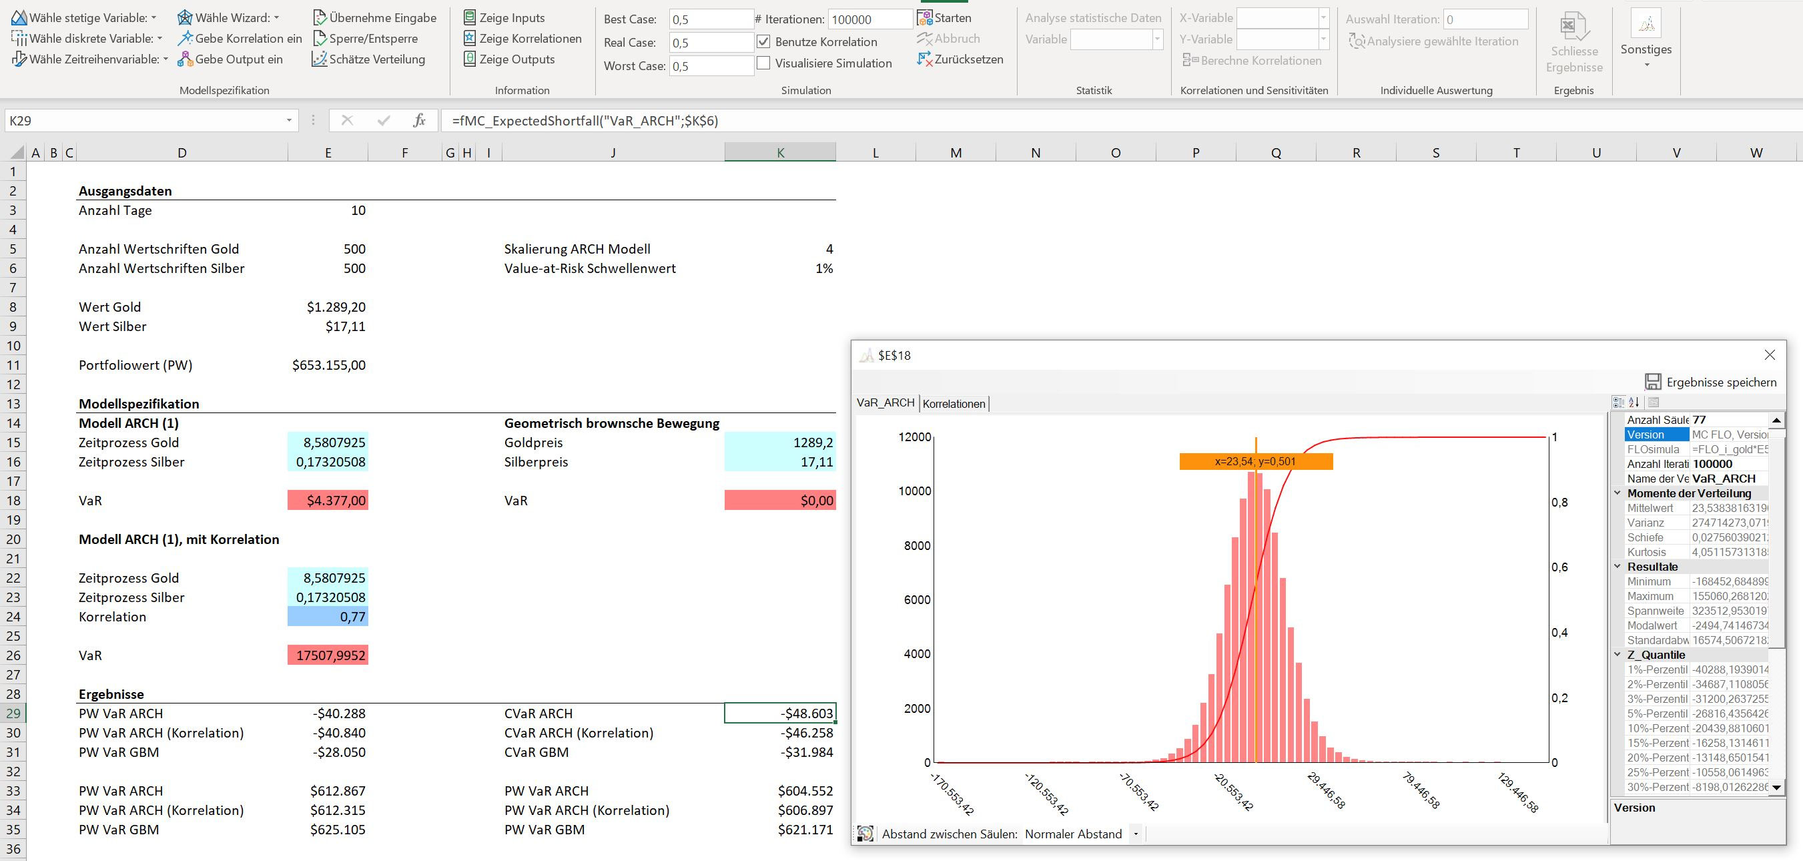The image size is (1803, 861).
Task: Click the Starten simulation icon
Action: point(925,17)
